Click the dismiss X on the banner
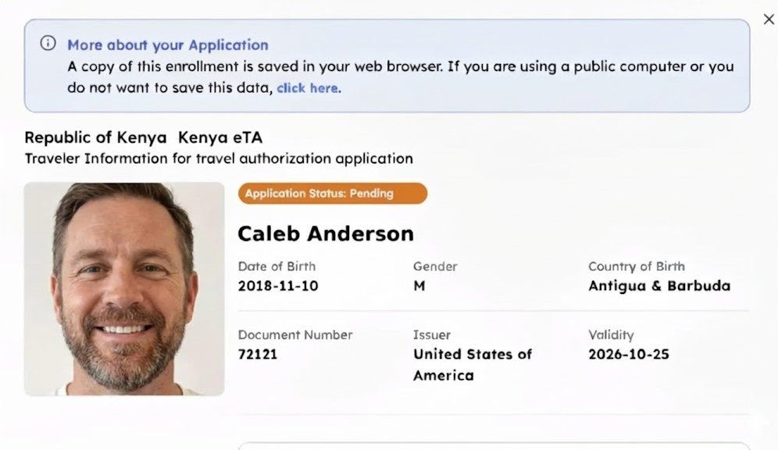 point(769,19)
